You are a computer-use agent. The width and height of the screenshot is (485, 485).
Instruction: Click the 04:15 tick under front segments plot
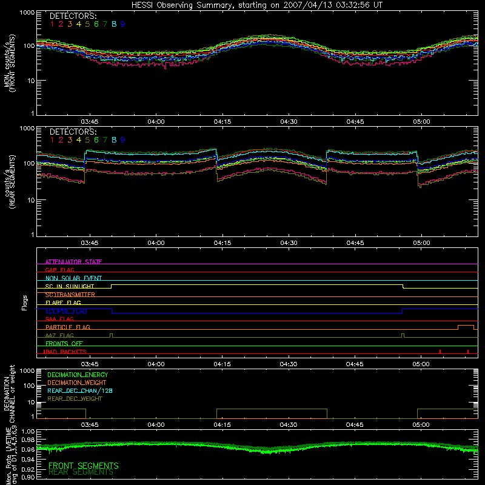coord(222,122)
